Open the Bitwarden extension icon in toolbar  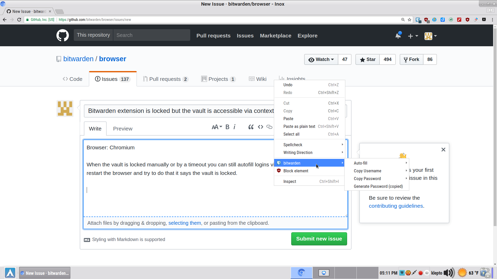[x=418, y=19]
